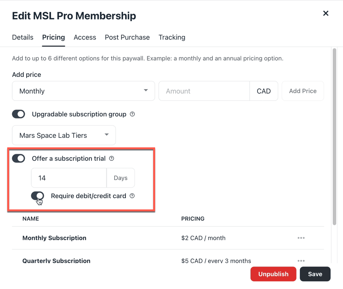Screen dimensions: 343x289
Task: Select the Tracking tab
Action: [172, 37]
